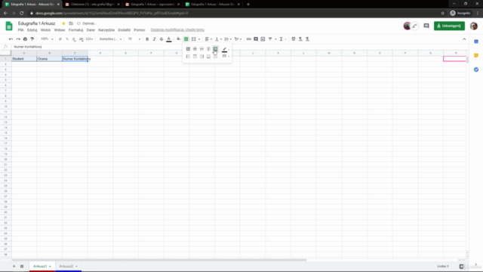Add a new sheet with plus button
The height and width of the screenshot is (272, 483).
14,266
